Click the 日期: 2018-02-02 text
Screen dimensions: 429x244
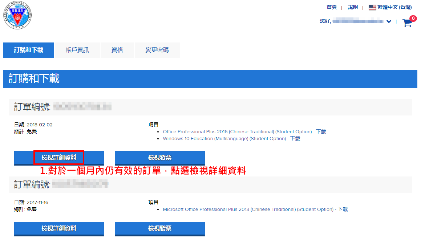click(33, 125)
